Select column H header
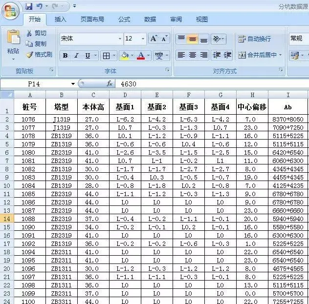The image size is (309, 304). pos(252,95)
